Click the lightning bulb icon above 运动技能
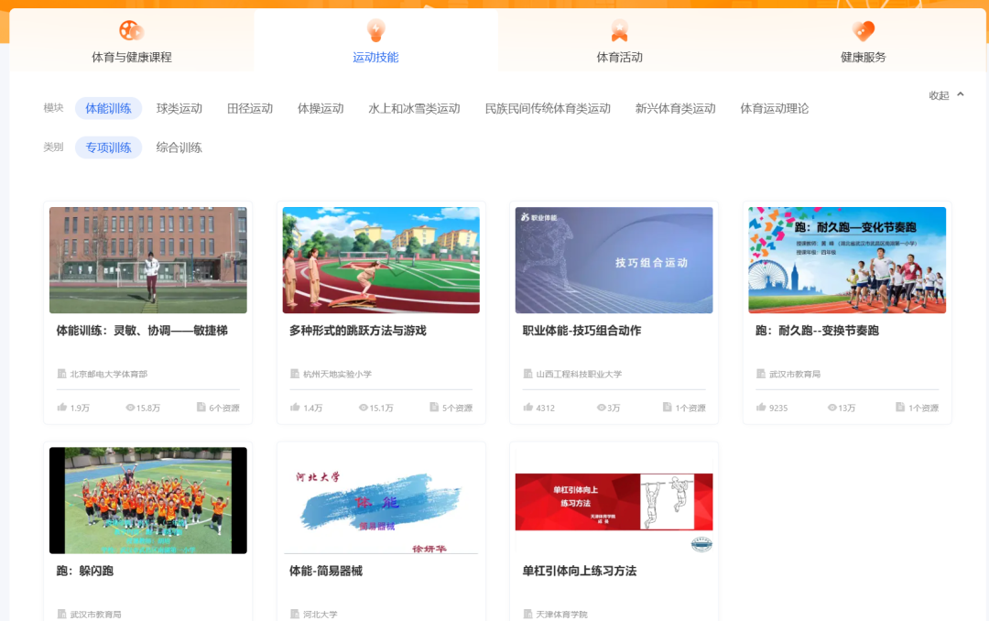Image resolution: width=989 pixels, height=621 pixels. [x=375, y=28]
